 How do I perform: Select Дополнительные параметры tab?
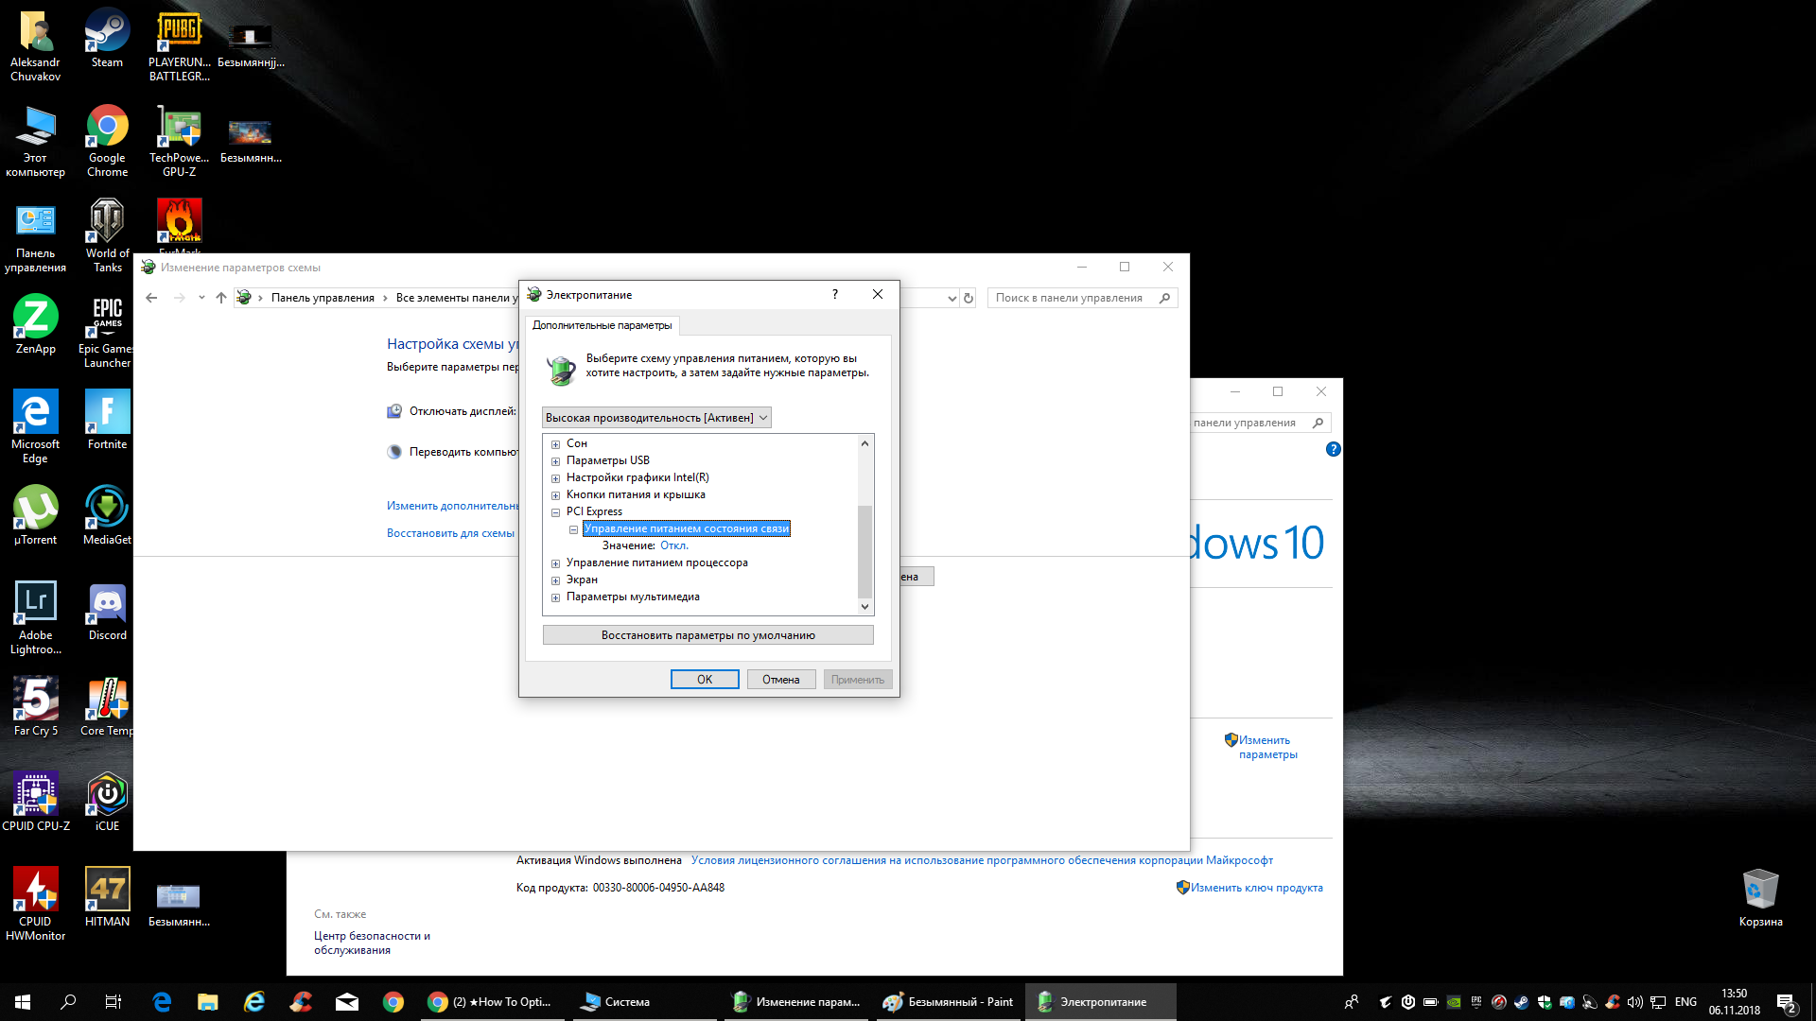pyautogui.click(x=602, y=325)
